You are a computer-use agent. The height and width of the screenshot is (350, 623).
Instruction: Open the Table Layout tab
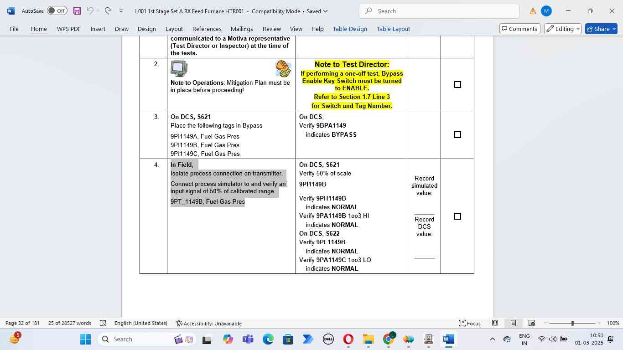pyautogui.click(x=393, y=29)
